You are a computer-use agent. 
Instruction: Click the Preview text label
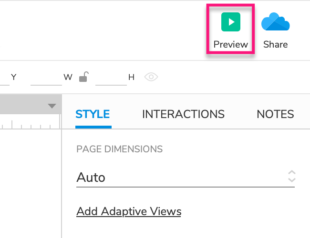[x=231, y=45]
